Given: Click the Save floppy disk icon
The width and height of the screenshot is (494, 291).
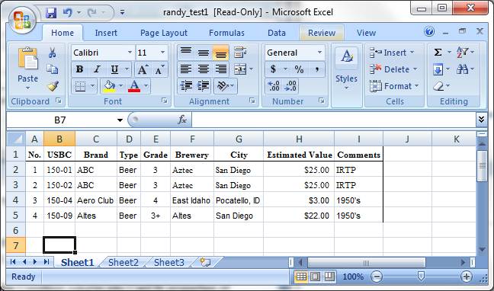Looking at the screenshot, I should click(x=51, y=13).
